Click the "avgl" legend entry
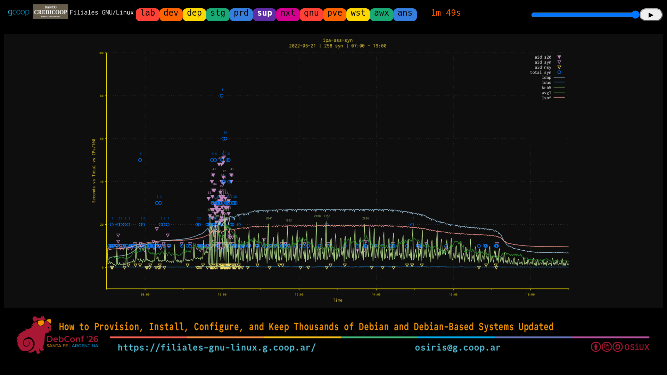 tap(553, 93)
